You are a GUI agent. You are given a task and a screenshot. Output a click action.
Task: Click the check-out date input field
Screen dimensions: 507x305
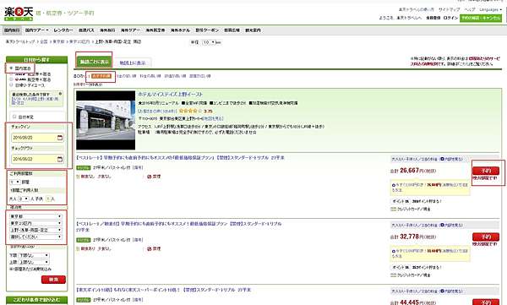coord(37,159)
